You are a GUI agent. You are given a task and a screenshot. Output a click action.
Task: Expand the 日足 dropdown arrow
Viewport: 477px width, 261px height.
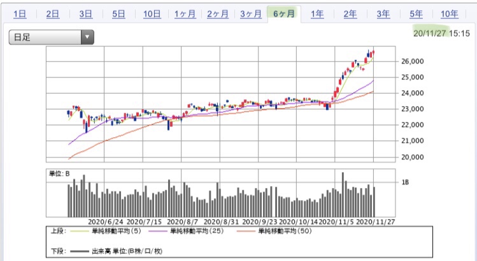[x=87, y=37]
